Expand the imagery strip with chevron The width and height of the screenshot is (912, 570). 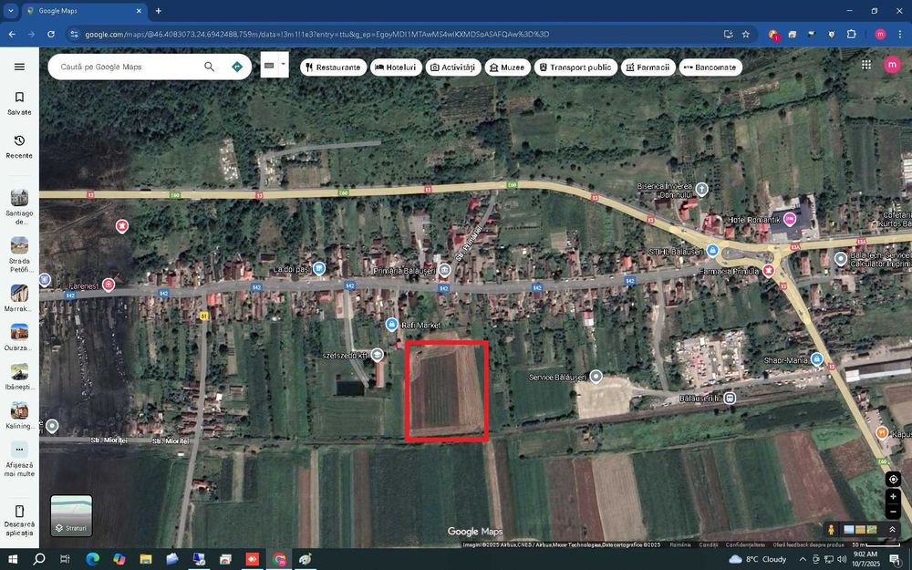click(892, 529)
